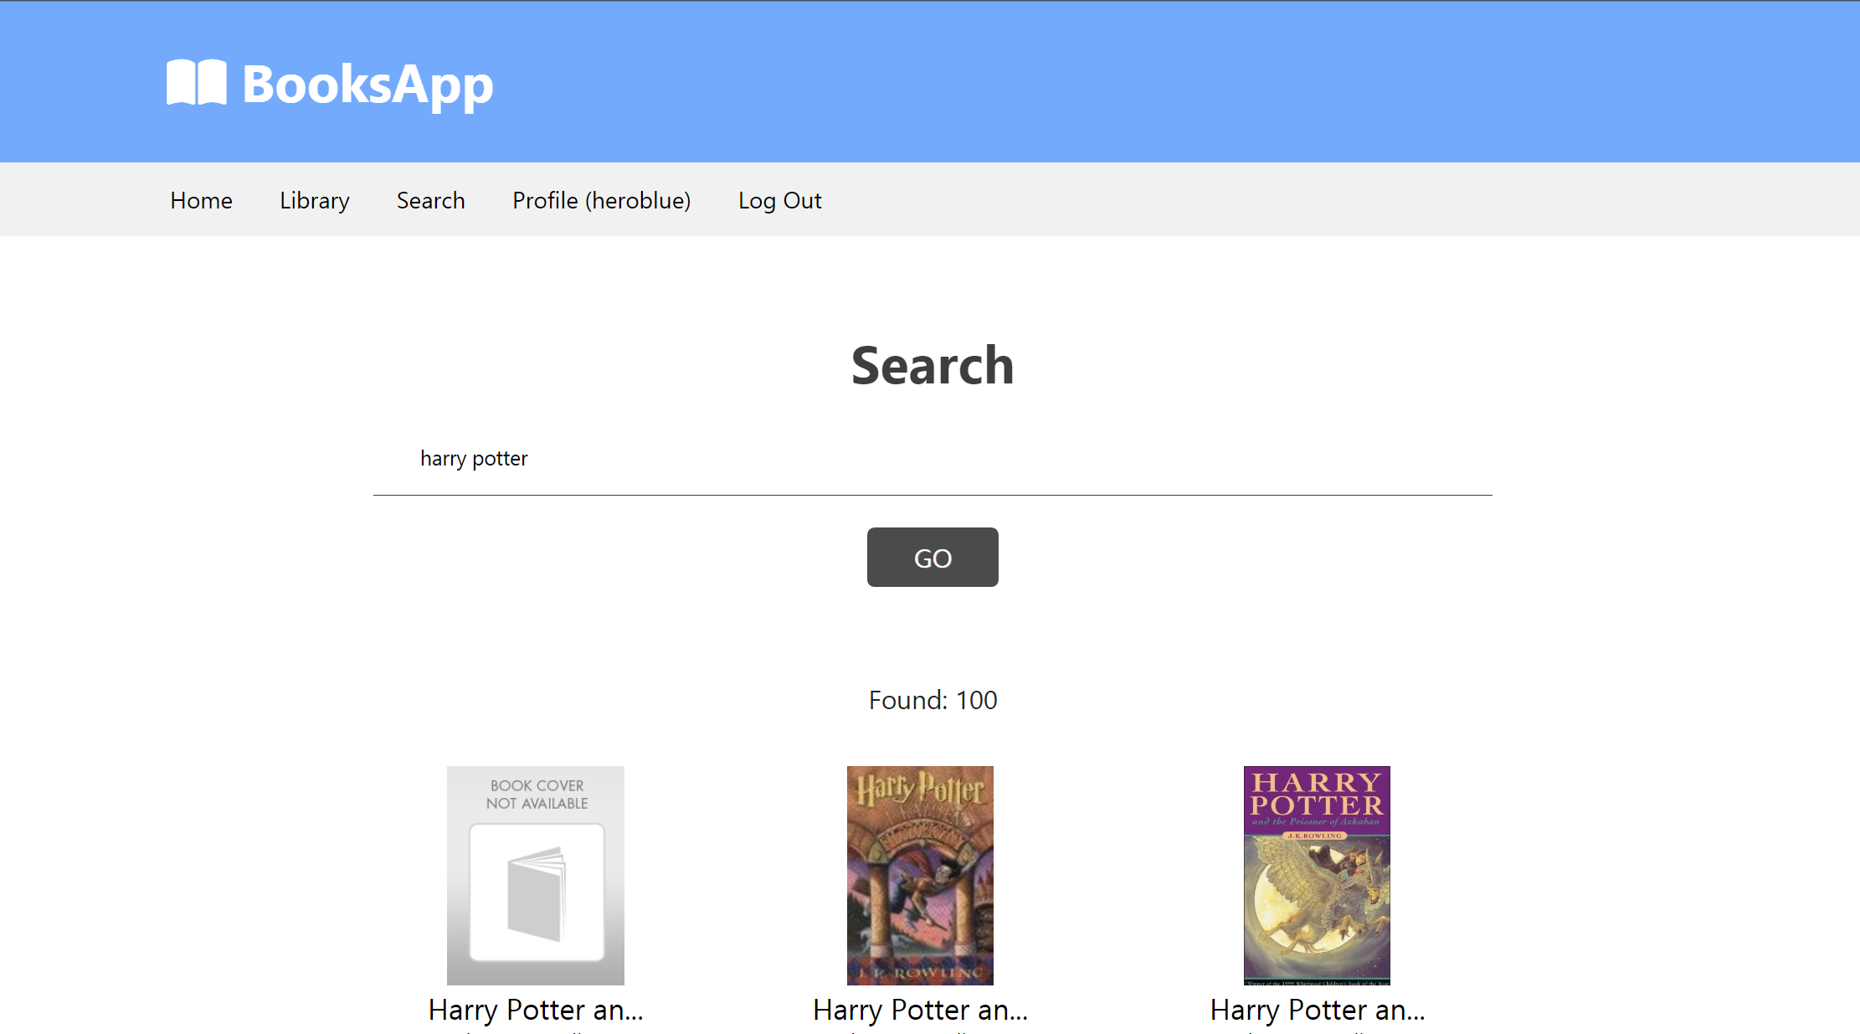Screen dimensions: 1860x1034
Task: Focus the harry potter search field
Action: click(932, 459)
